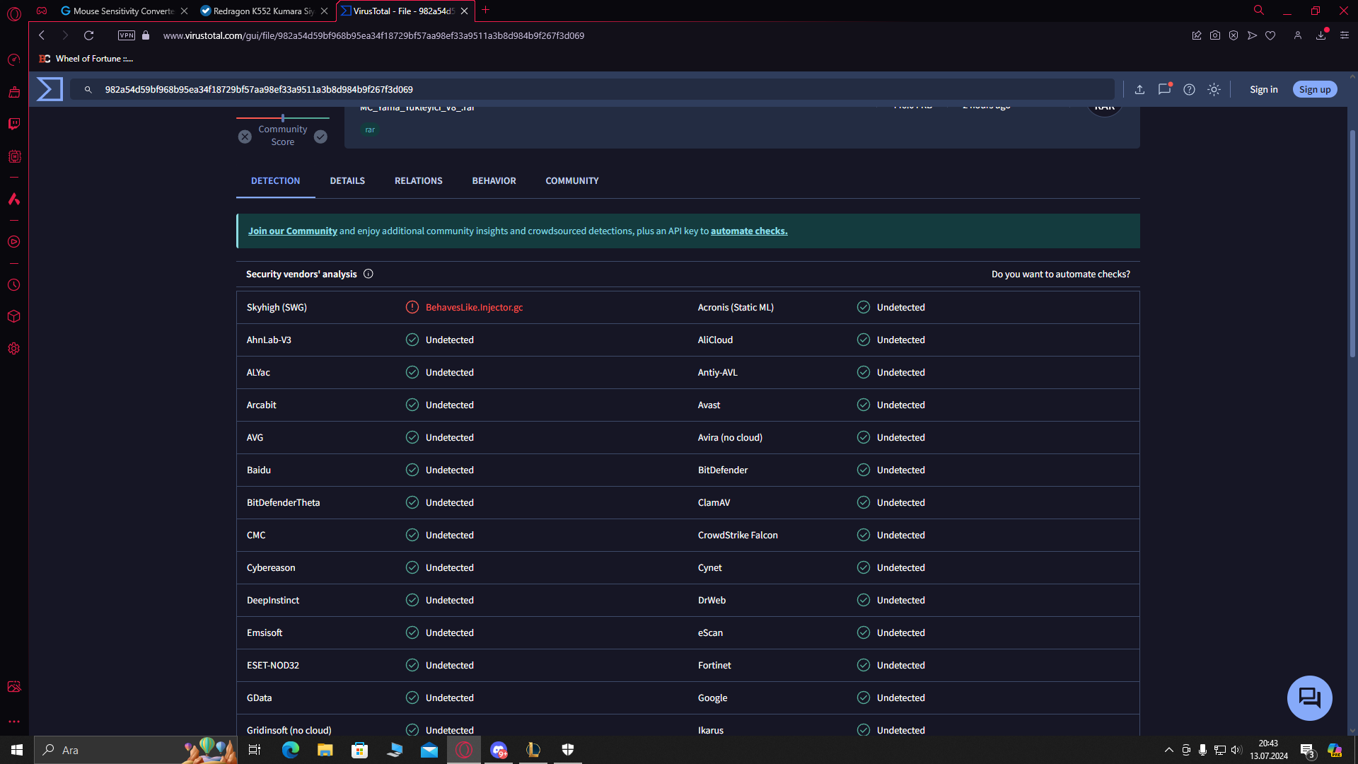Click the info icon beside Security vendors' analysis
Viewport: 1358px width, 764px height.
(x=368, y=274)
